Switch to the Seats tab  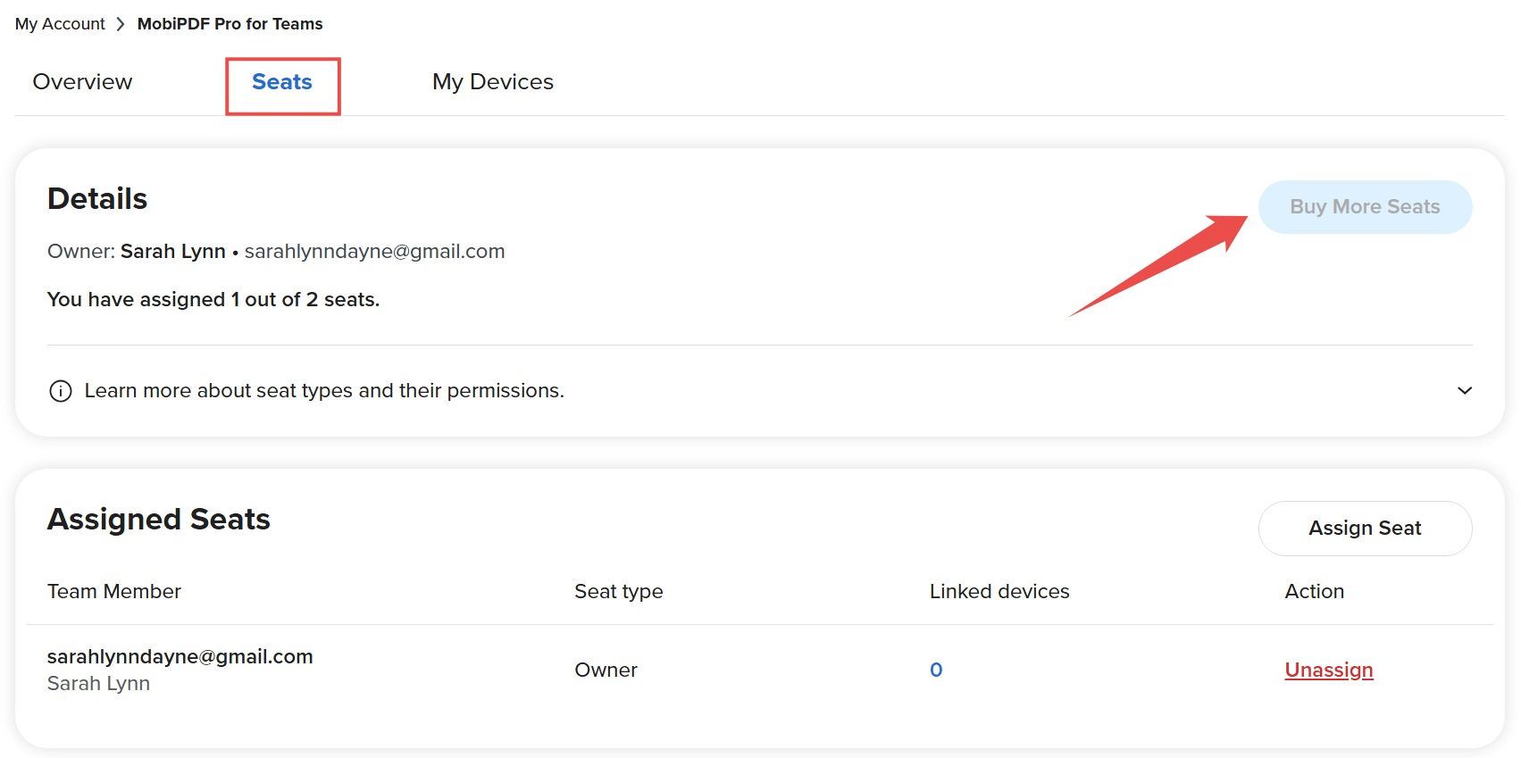(x=282, y=82)
